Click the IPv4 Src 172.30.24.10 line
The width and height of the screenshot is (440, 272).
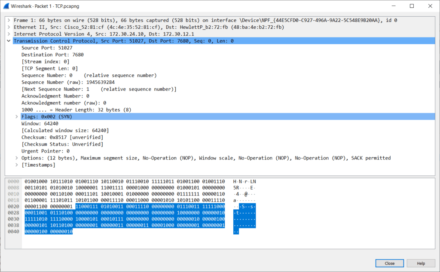pyautogui.click(x=104, y=34)
